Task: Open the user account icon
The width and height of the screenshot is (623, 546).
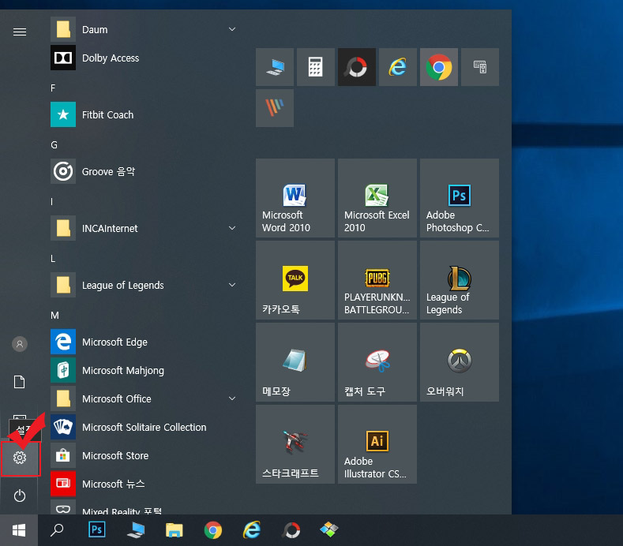Action: pyautogui.click(x=20, y=344)
